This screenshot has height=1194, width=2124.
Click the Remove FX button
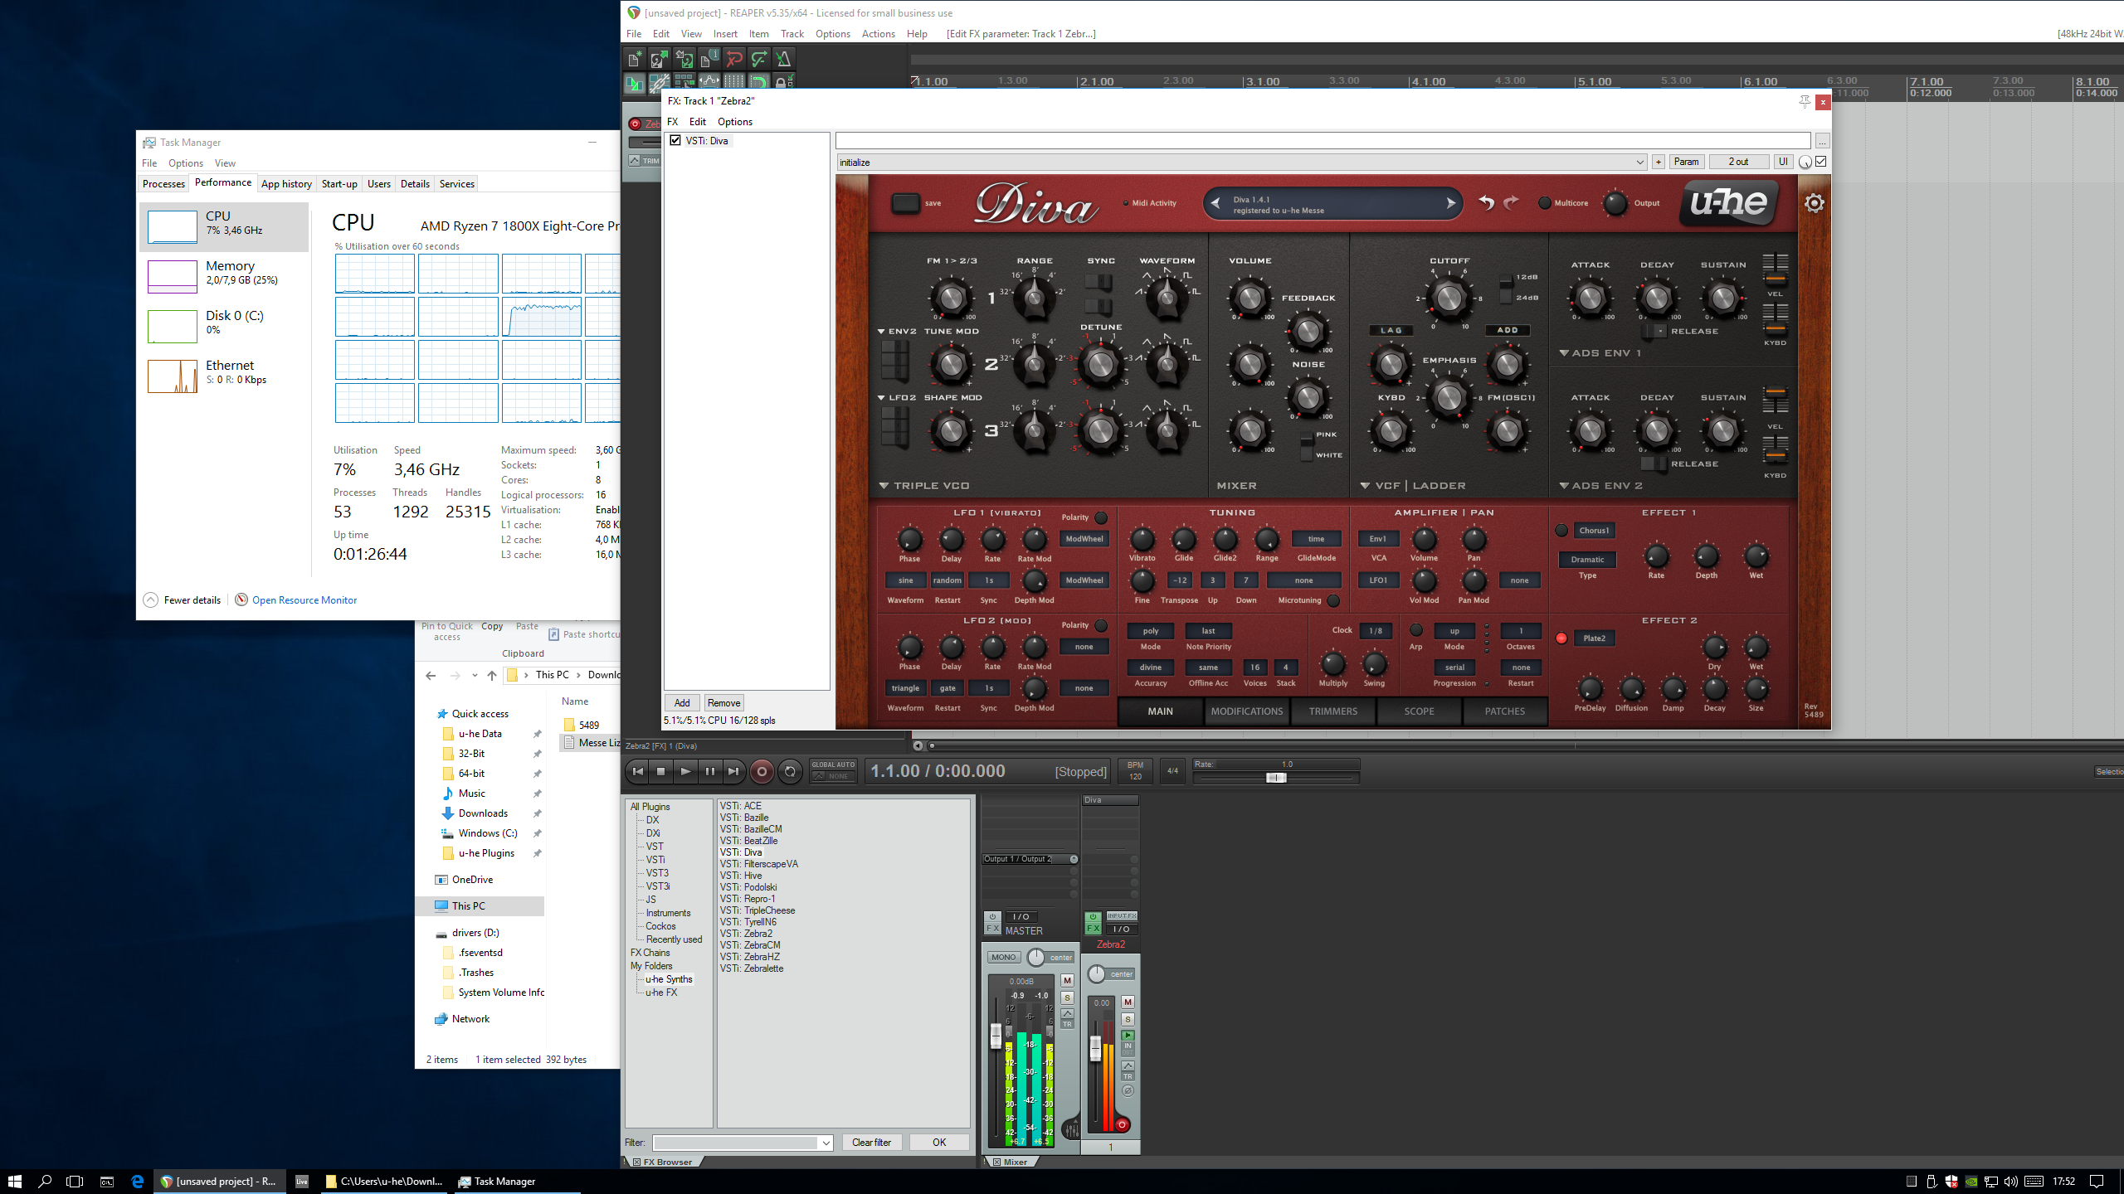723,703
